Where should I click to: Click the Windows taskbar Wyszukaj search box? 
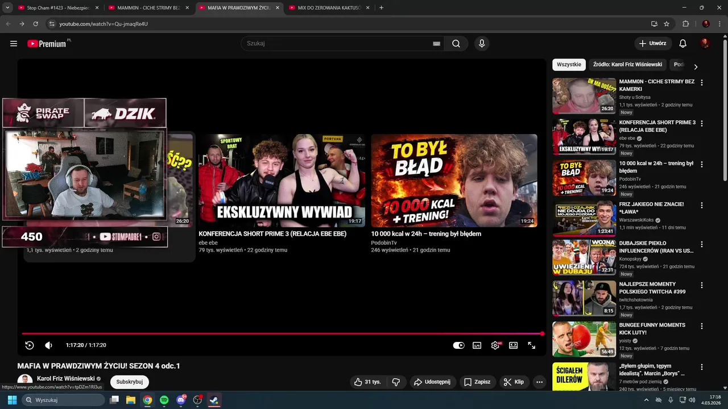pyautogui.click(x=64, y=400)
